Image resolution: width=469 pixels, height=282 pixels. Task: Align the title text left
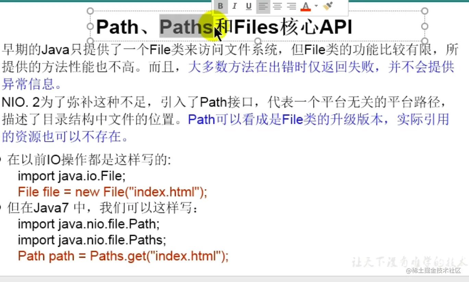coord(263,6)
